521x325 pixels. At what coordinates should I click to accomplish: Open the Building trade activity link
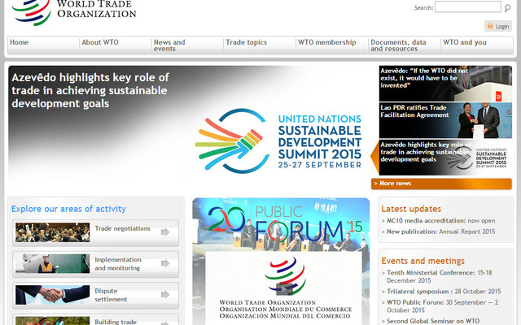click(96, 319)
